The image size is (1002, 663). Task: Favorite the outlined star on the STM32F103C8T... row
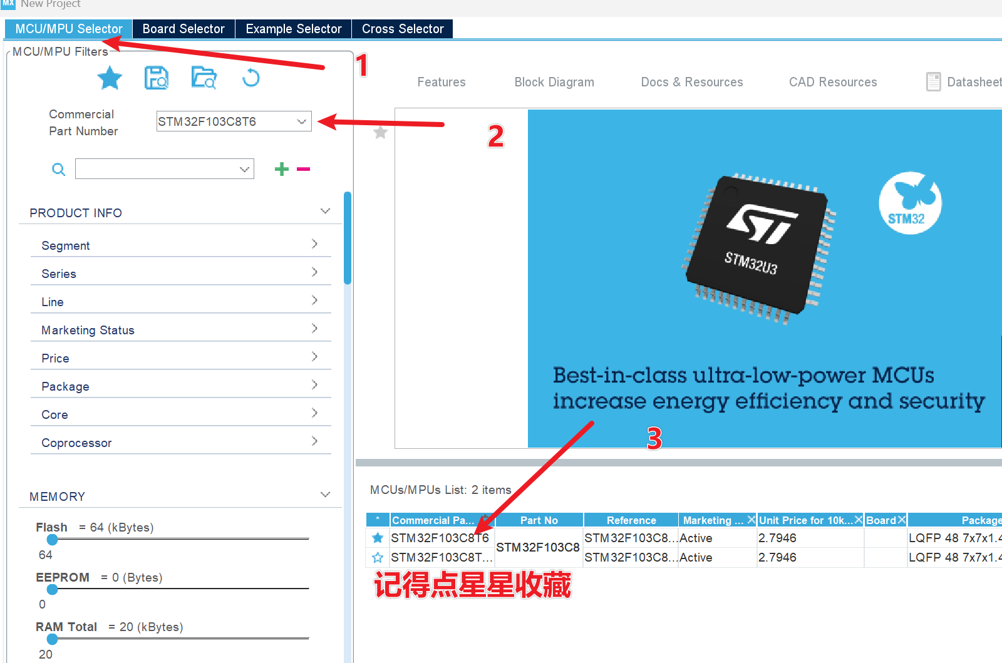coord(378,557)
